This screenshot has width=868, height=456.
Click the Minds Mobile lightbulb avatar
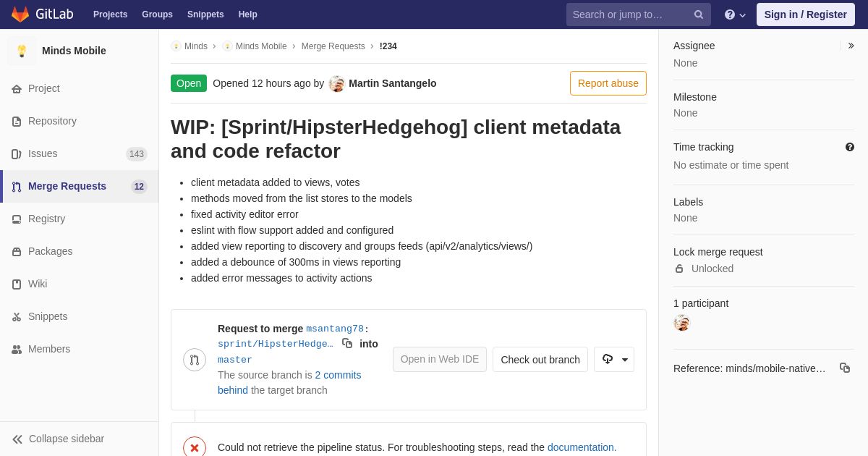[22, 51]
